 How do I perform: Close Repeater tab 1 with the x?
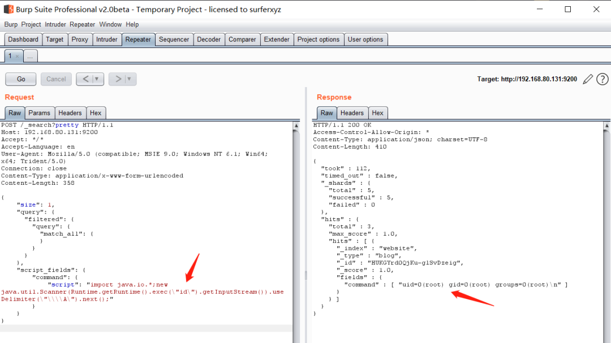click(x=17, y=57)
